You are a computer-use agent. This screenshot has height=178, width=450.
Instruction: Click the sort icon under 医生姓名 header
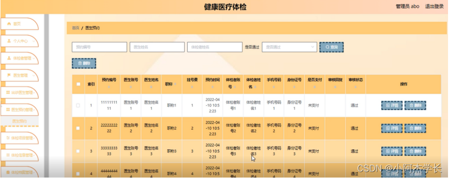151,87
